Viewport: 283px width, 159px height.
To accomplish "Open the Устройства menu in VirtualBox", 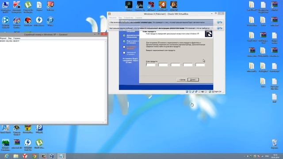I will point(128,18).
